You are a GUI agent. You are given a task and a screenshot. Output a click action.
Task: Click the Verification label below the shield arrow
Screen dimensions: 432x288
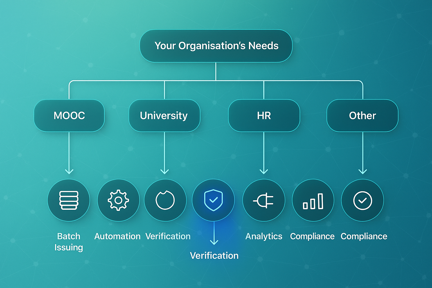[214, 255]
